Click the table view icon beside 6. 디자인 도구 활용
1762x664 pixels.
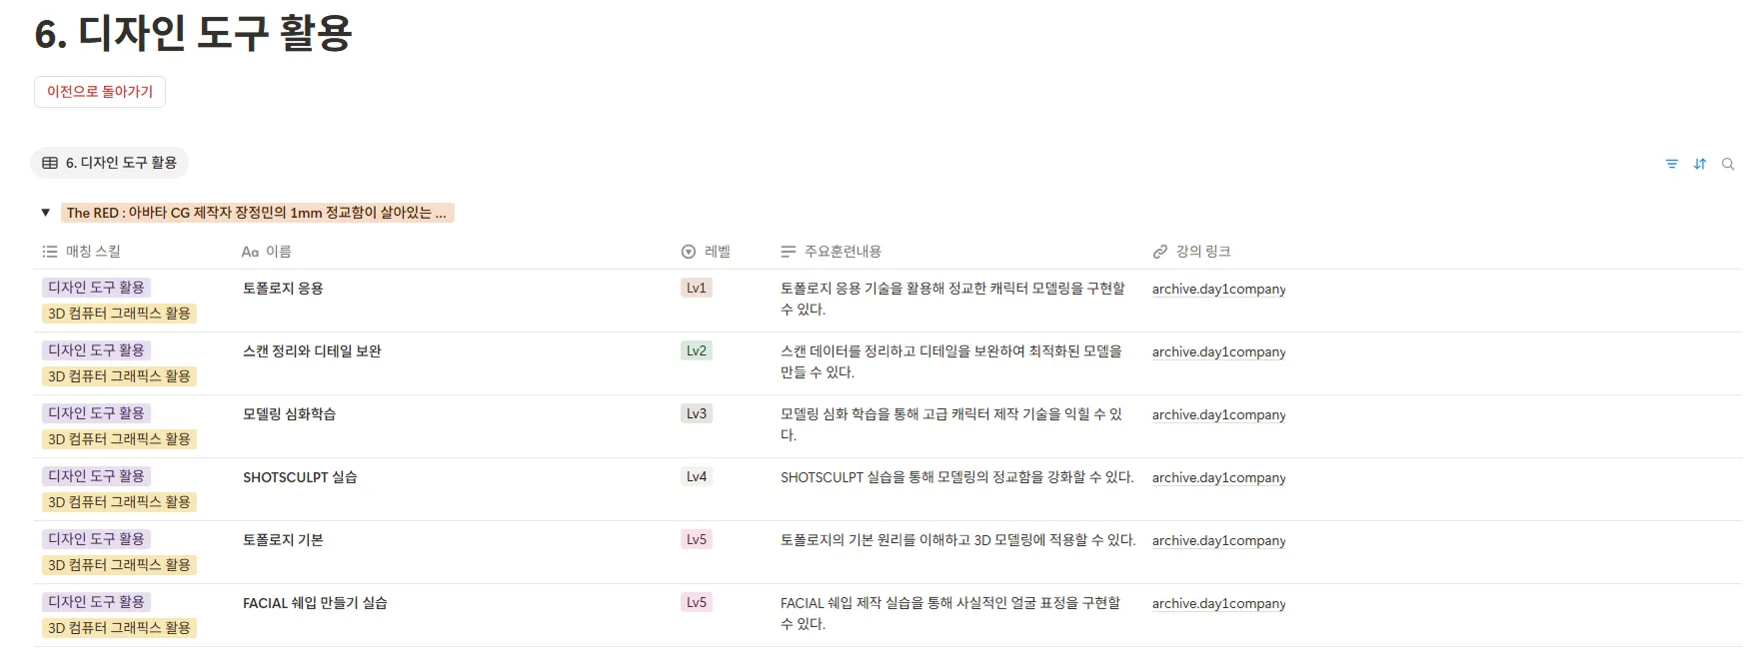pyautogui.click(x=50, y=163)
